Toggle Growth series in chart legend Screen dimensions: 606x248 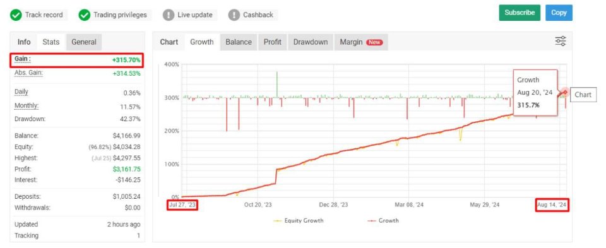tap(383, 221)
